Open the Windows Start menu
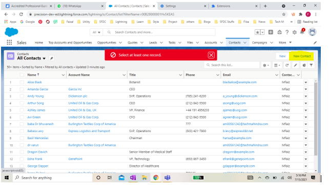 point(7,178)
